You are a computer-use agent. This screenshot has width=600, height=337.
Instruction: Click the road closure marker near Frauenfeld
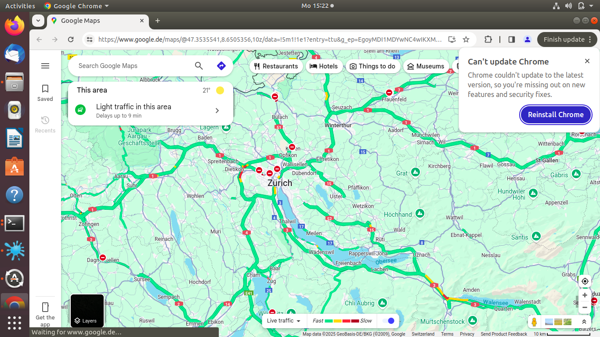tap(389, 93)
